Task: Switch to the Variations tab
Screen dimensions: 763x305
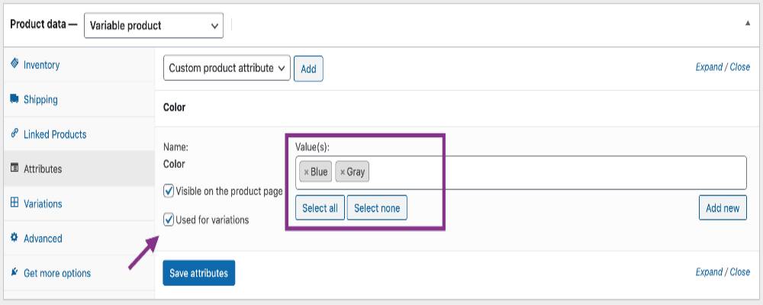Action: pos(43,204)
